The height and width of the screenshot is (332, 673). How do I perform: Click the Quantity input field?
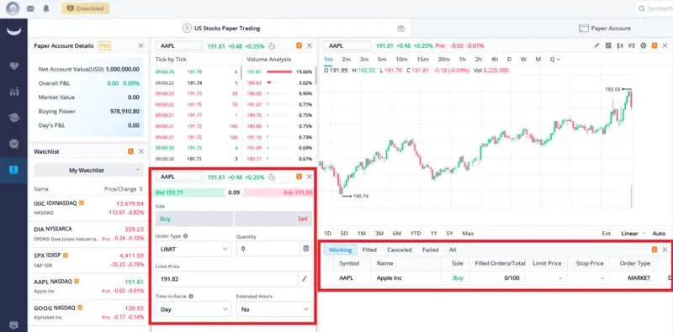(268, 249)
